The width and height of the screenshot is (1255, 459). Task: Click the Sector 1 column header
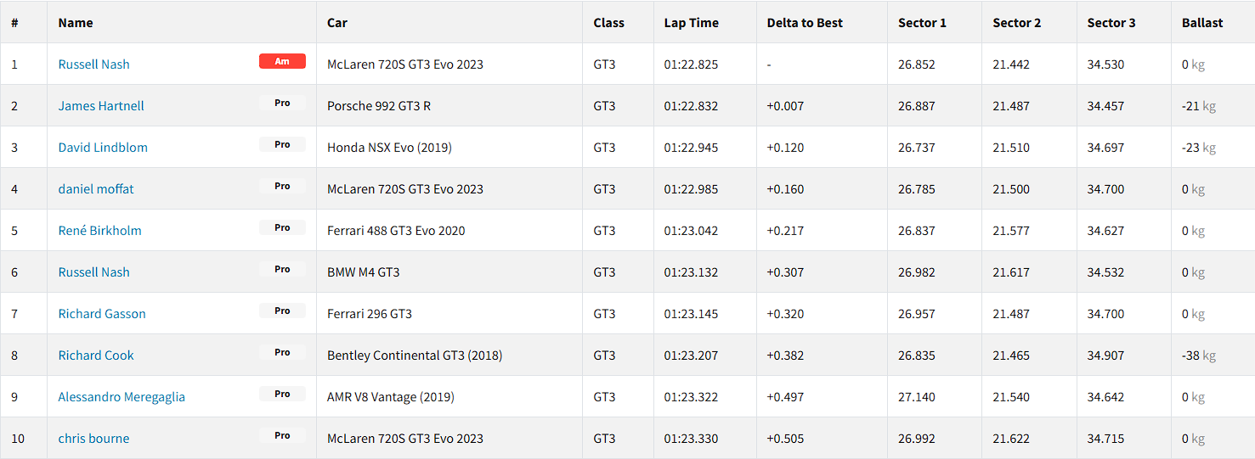coord(922,23)
